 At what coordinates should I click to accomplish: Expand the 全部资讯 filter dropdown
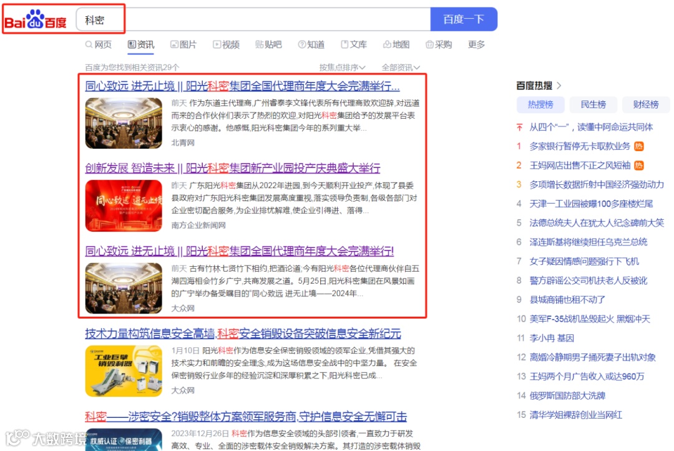coord(401,67)
